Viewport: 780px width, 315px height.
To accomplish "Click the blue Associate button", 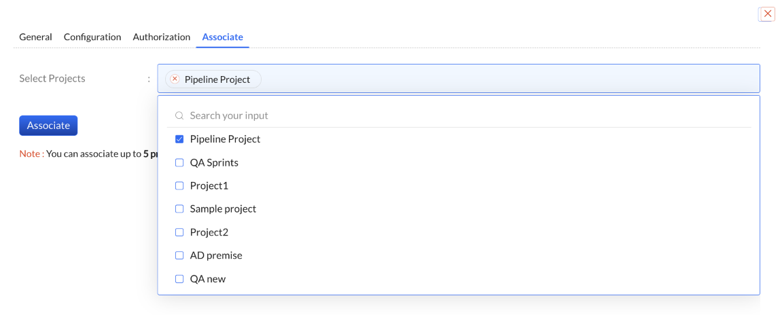I will coord(48,125).
